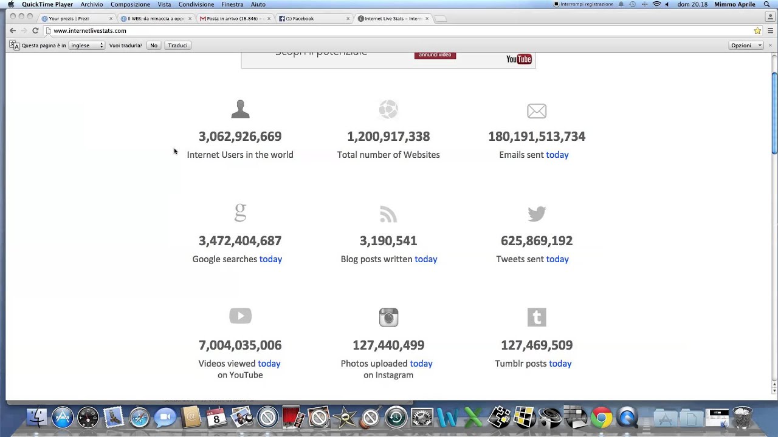Viewport: 778px width, 437px height.
Task: Open the Vista menu
Action: click(164, 4)
